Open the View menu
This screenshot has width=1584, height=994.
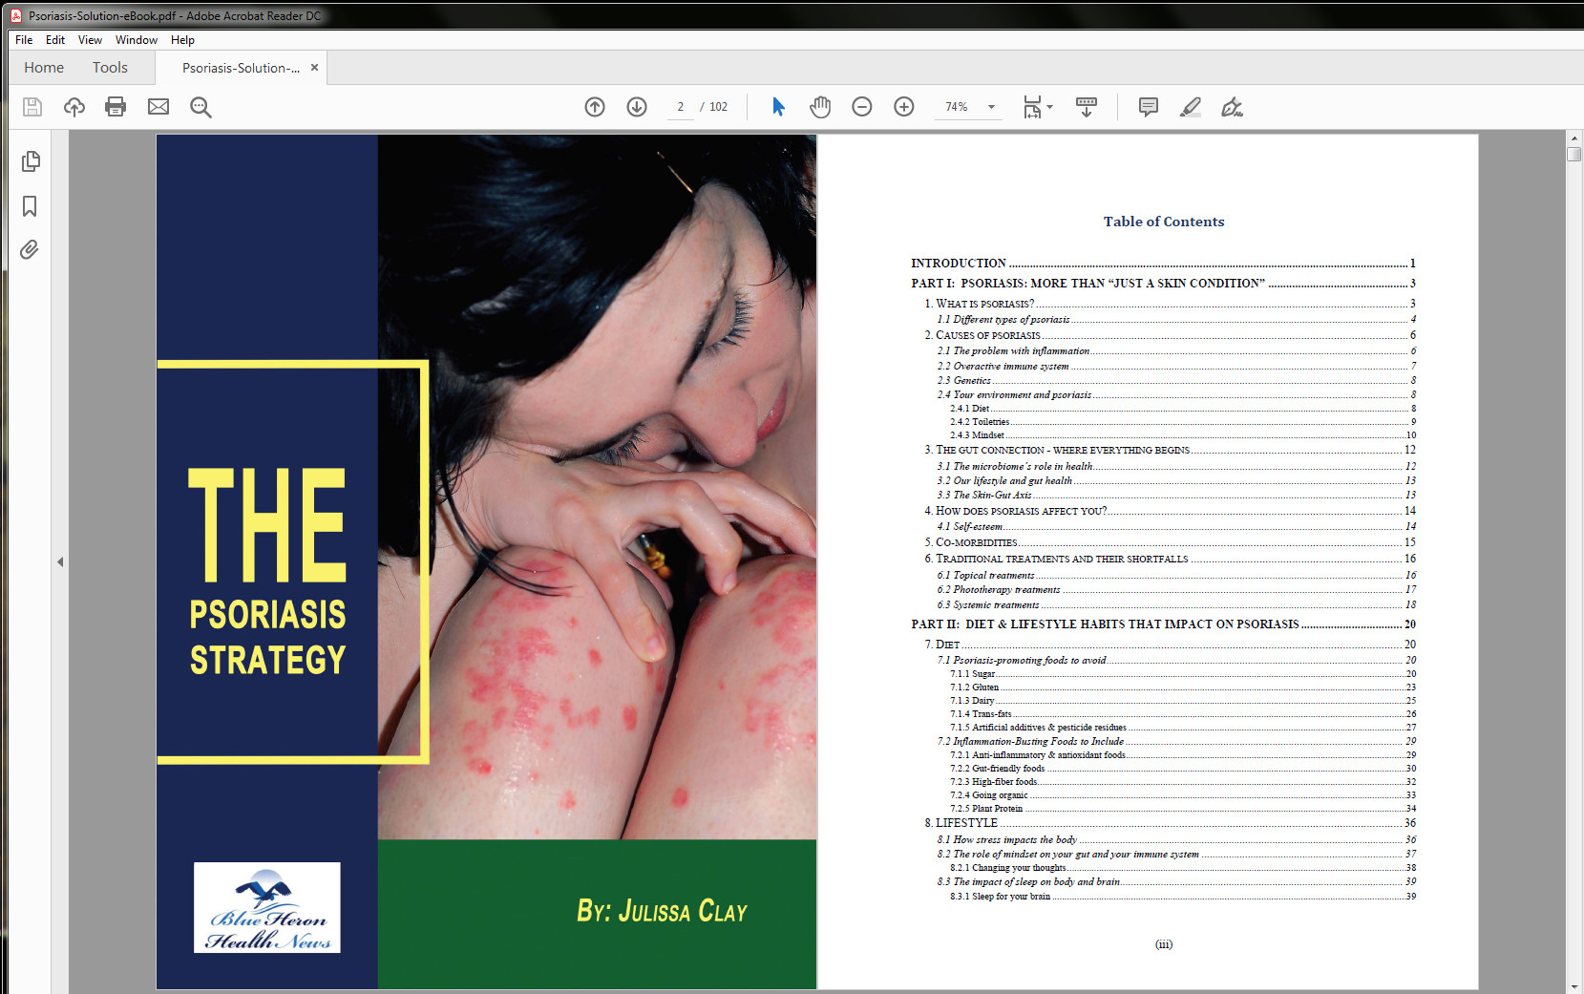pyautogui.click(x=90, y=40)
